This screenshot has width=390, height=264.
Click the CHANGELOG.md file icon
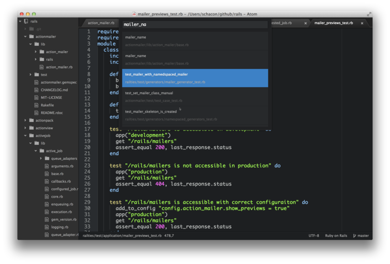pos(37,90)
